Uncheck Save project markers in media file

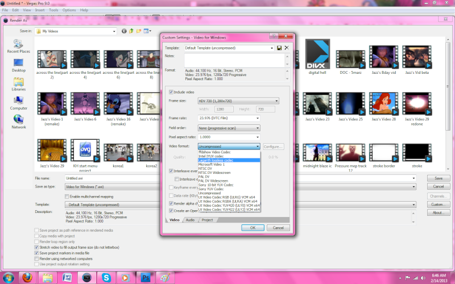[36, 253]
